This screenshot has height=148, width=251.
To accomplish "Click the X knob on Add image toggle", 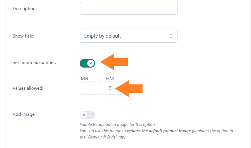I will coord(84,115).
